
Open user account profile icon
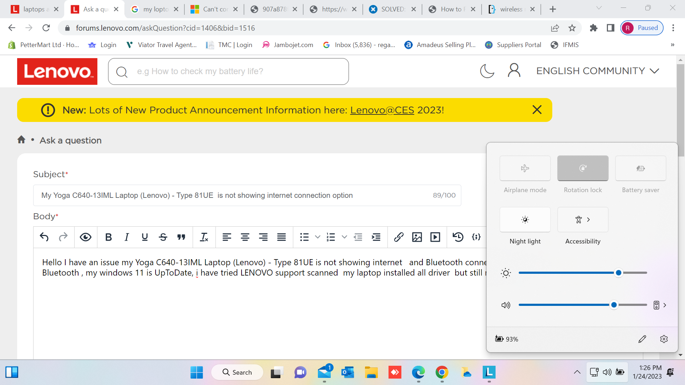pos(514,71)
